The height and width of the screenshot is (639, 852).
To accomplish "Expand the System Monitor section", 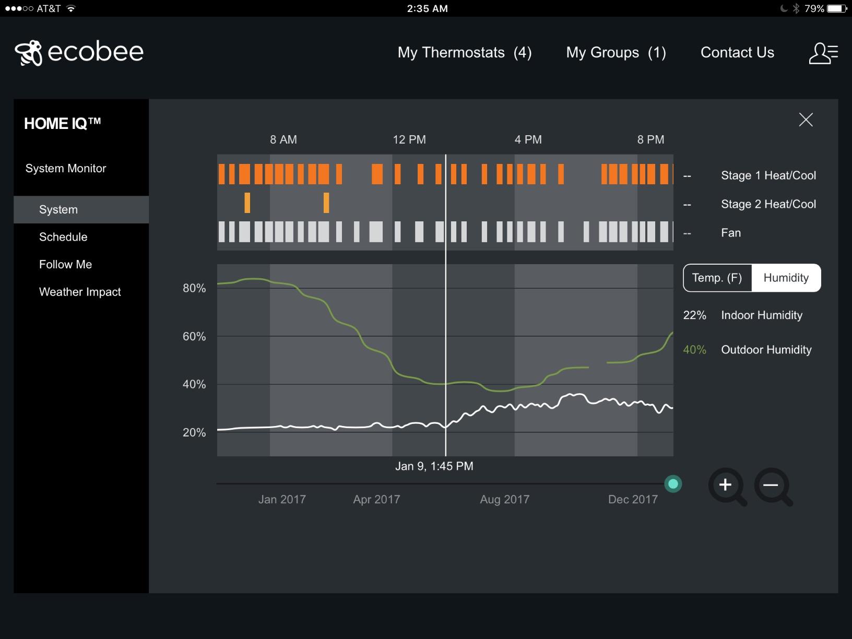I will (x=66, y=169).
